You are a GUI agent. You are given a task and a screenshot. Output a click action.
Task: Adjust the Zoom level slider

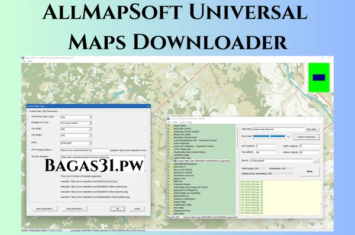click(x=269, y=136)
